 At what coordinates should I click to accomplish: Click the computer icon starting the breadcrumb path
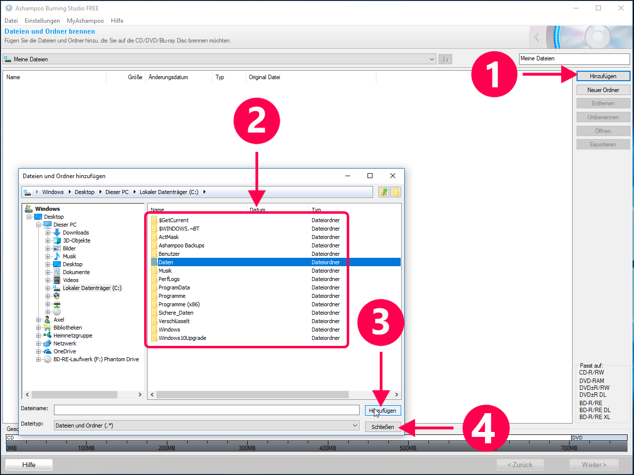pos(27,192)
